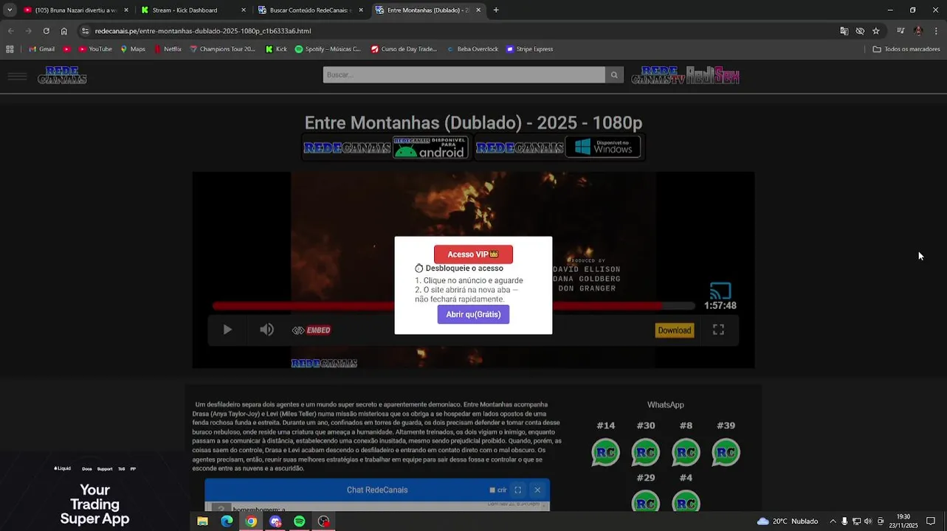The height and width of the screenshot is (531, 947).
Task: Show hidden system tray icons chevron
Action: (x=833, y=521)
